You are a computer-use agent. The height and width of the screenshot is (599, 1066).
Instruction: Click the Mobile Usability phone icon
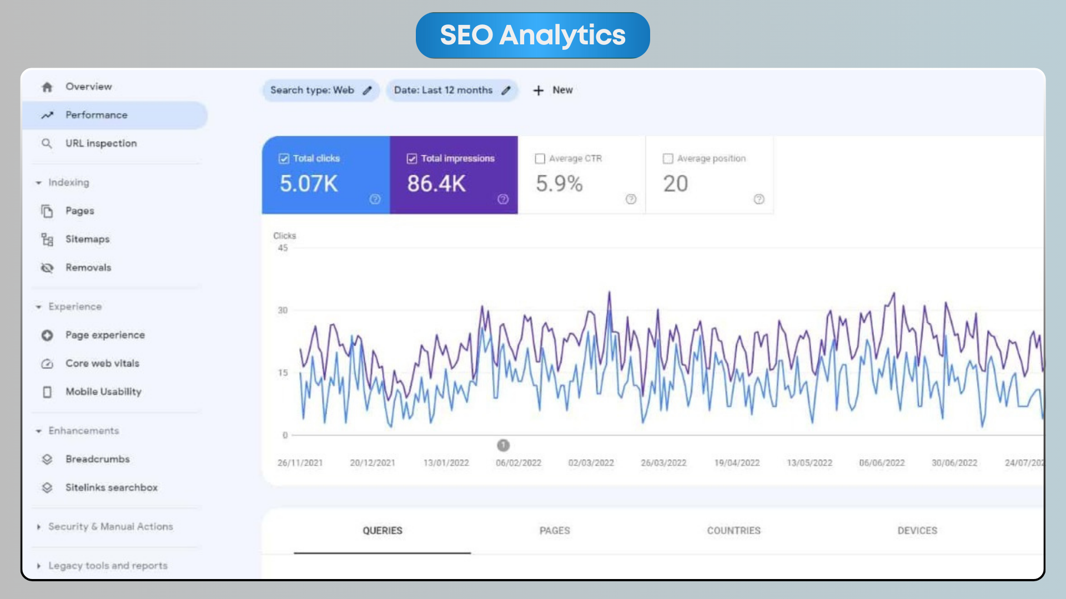pos(47,392)
